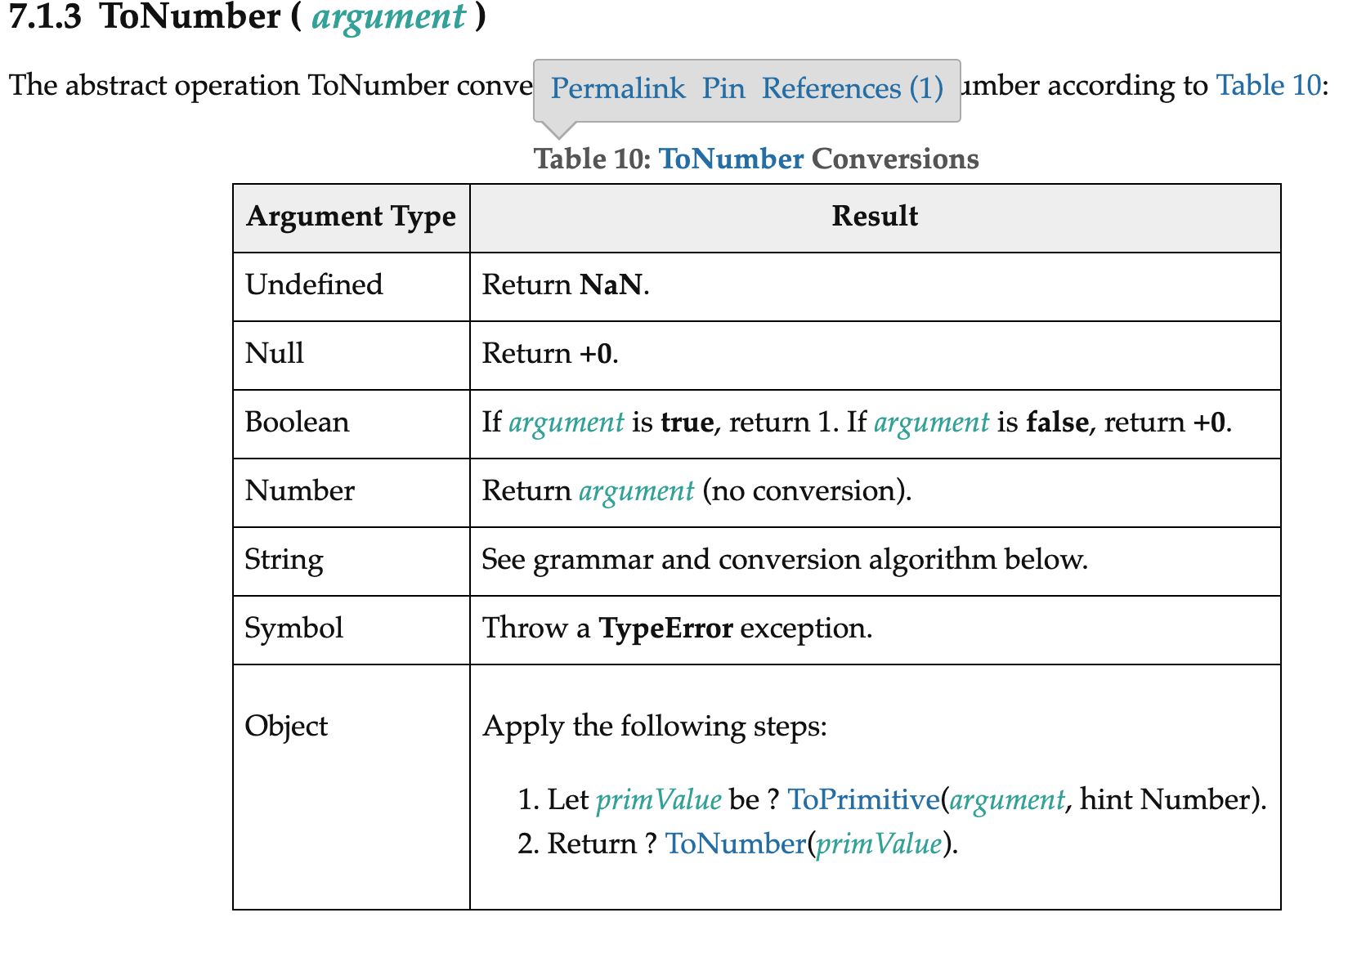Click the bold TypeError text in the Symbol row

(x=665, y=629)
